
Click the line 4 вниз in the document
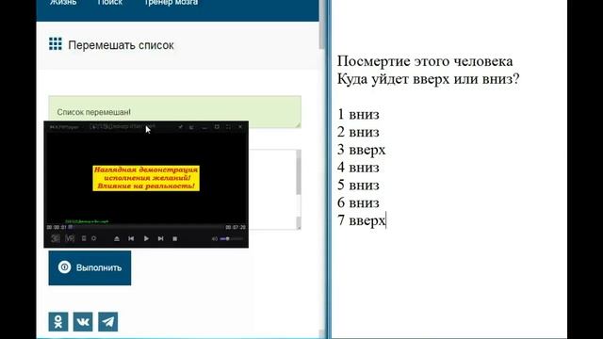pyautogui.click(x=358, y=168)
